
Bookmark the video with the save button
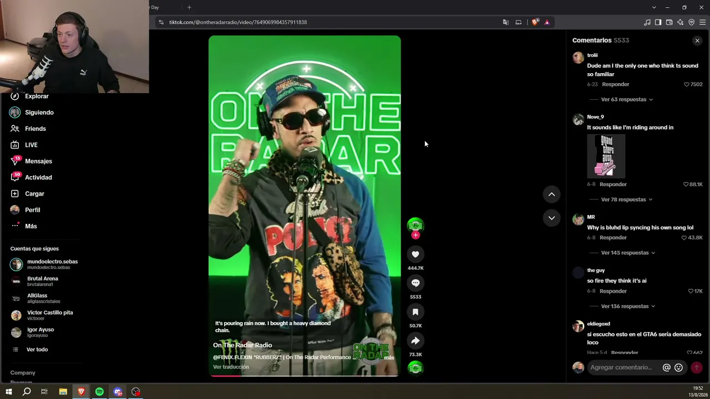[x=415, y=312]
